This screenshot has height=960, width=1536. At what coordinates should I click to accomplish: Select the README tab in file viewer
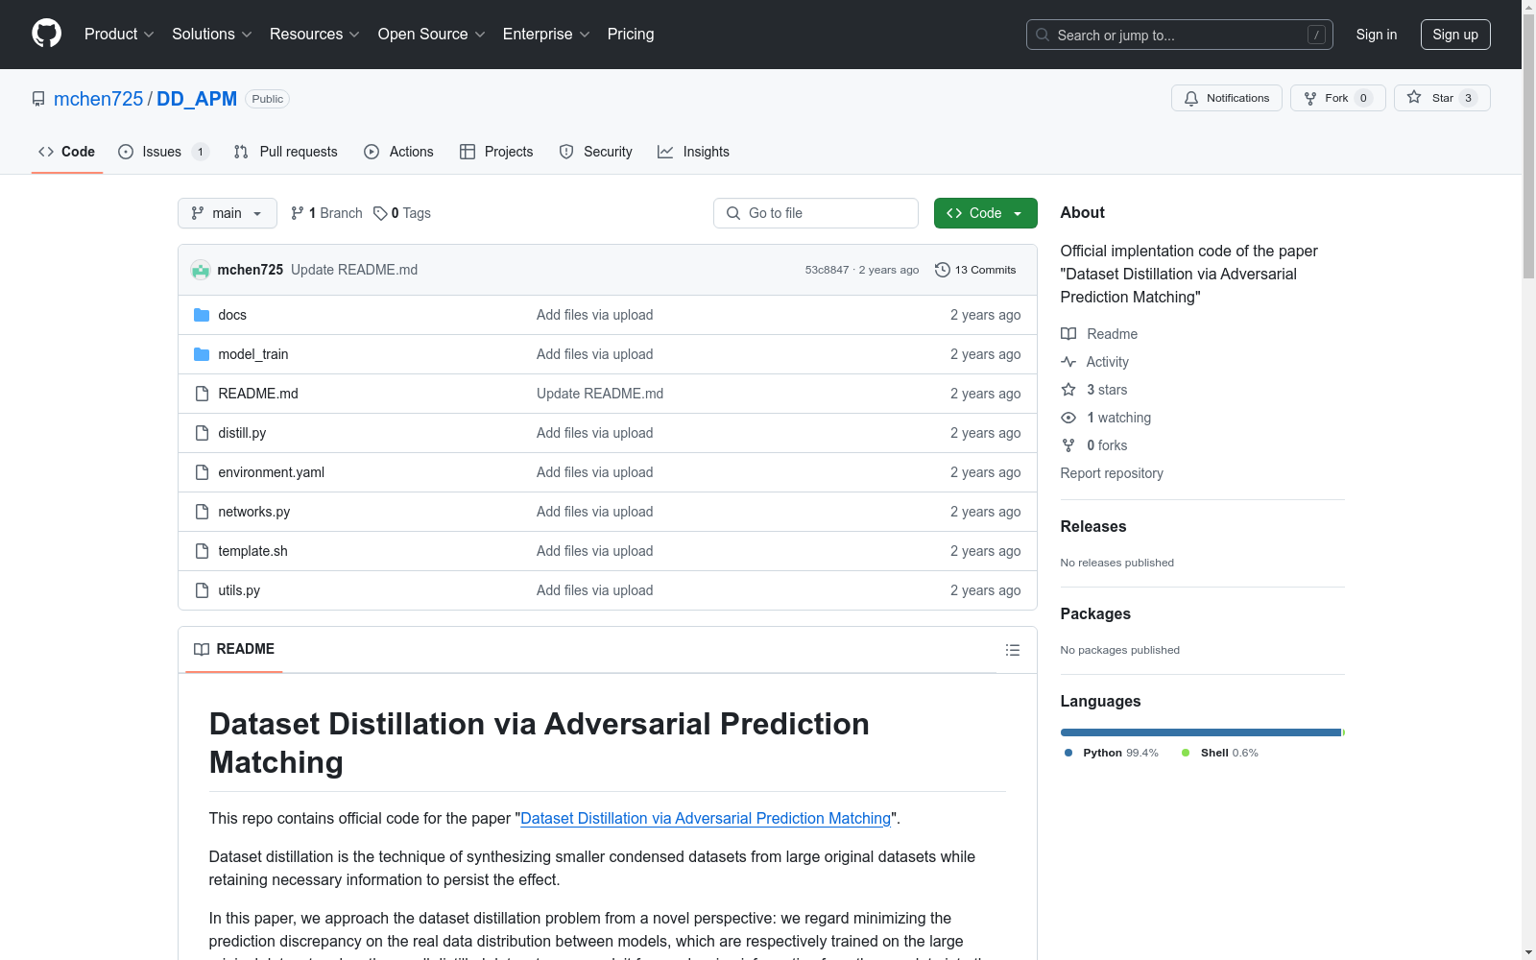[234, 649]
